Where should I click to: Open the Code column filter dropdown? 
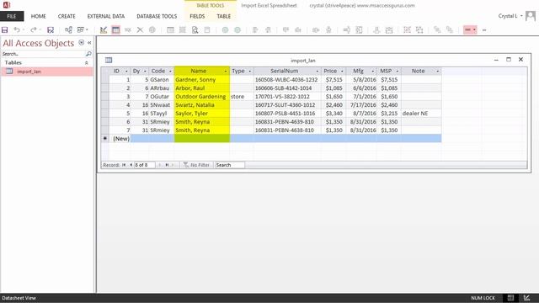click(x=170, y=71)
